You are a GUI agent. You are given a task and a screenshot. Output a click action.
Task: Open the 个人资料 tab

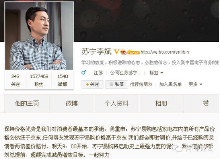117,103
